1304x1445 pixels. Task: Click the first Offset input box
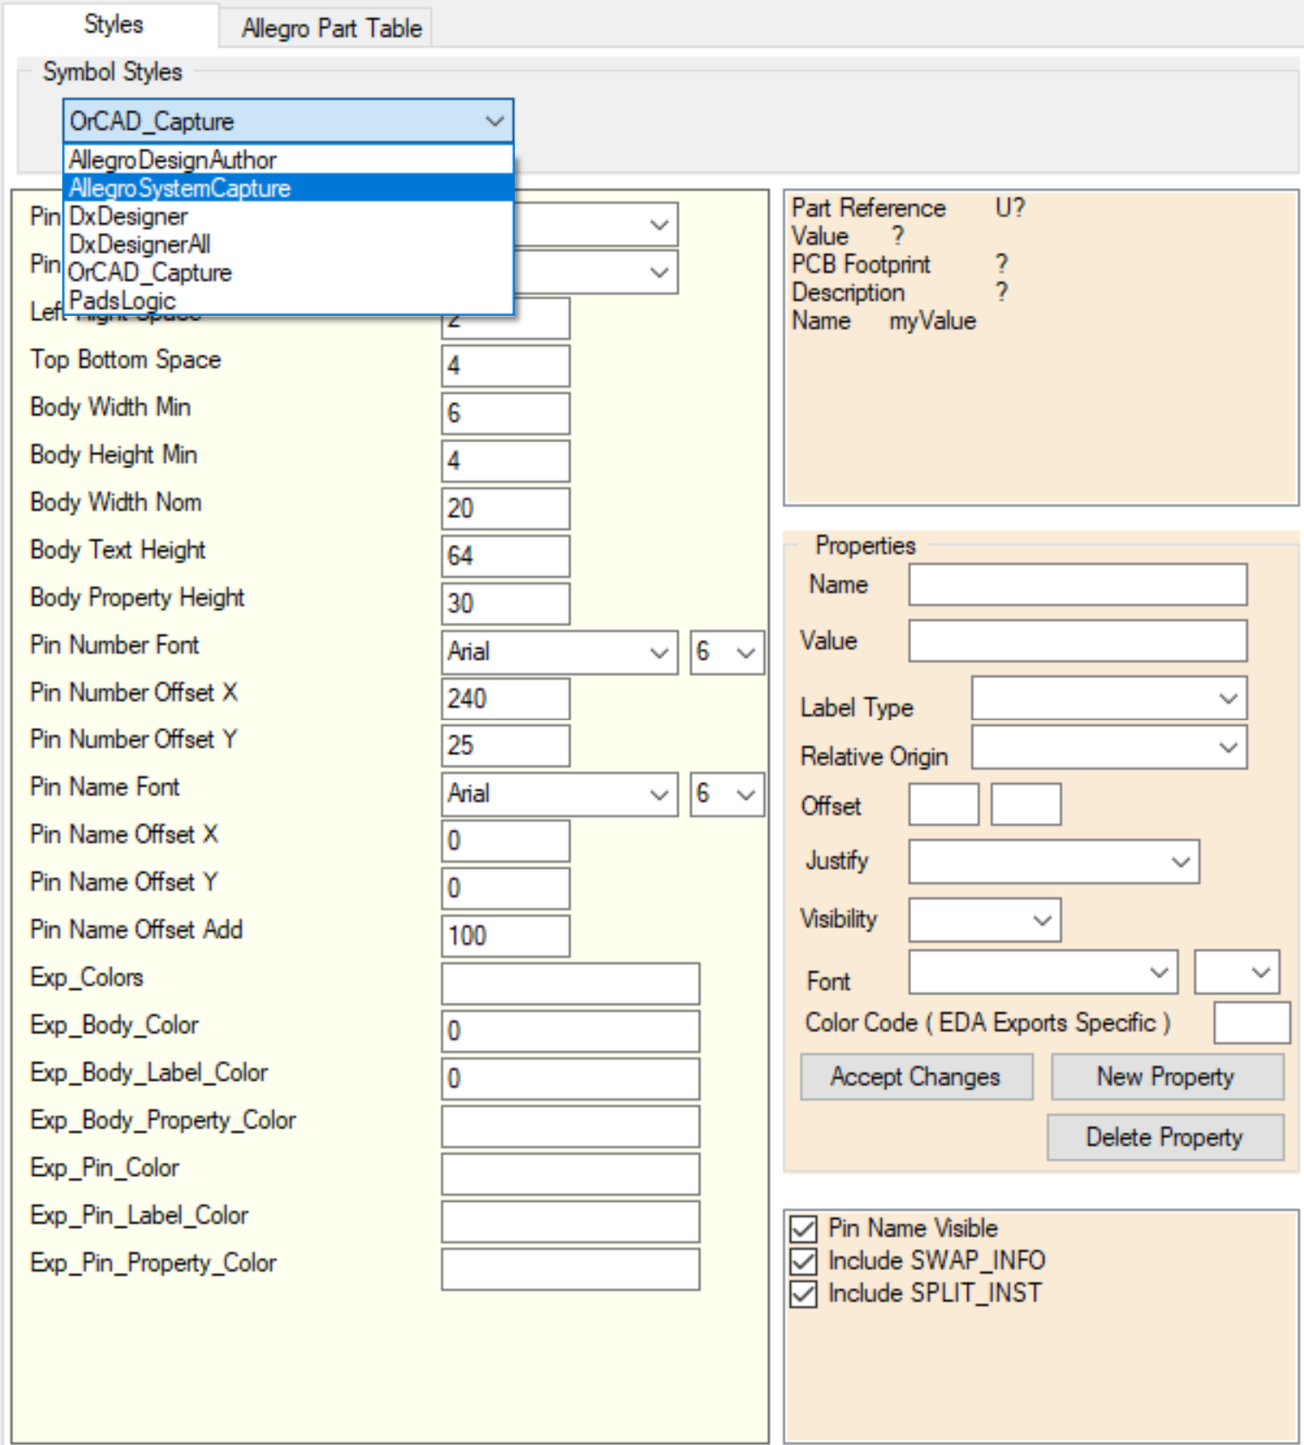[x=944, y=805]
